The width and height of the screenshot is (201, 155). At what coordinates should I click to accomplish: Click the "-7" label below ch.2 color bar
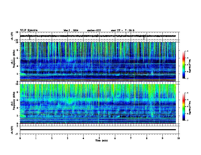187,120
